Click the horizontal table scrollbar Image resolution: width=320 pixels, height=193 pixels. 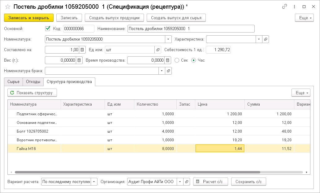pyautogui.click(x=137, y=172)
